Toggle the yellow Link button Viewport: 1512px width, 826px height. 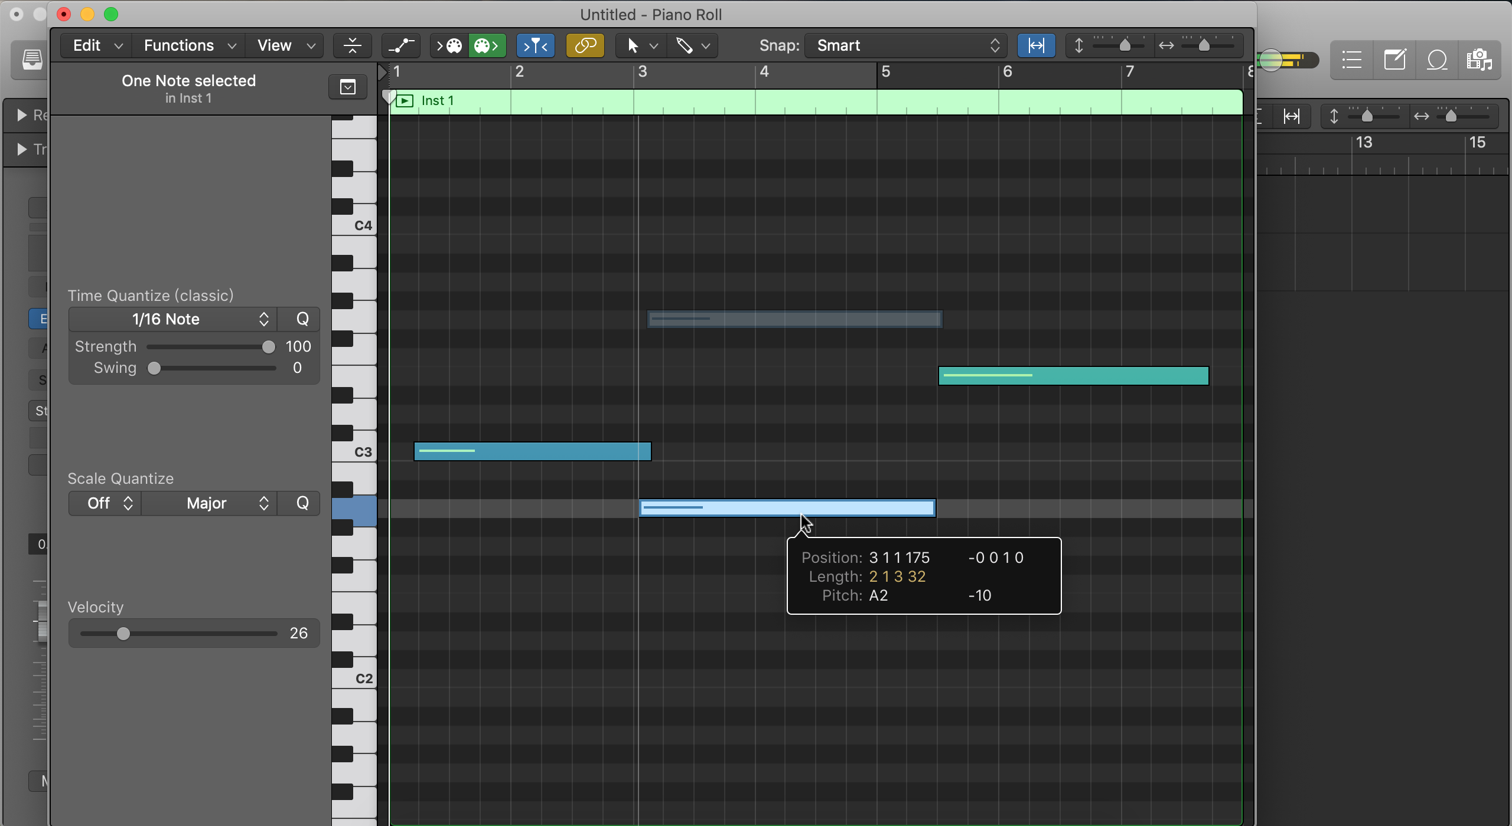(585, 45)
